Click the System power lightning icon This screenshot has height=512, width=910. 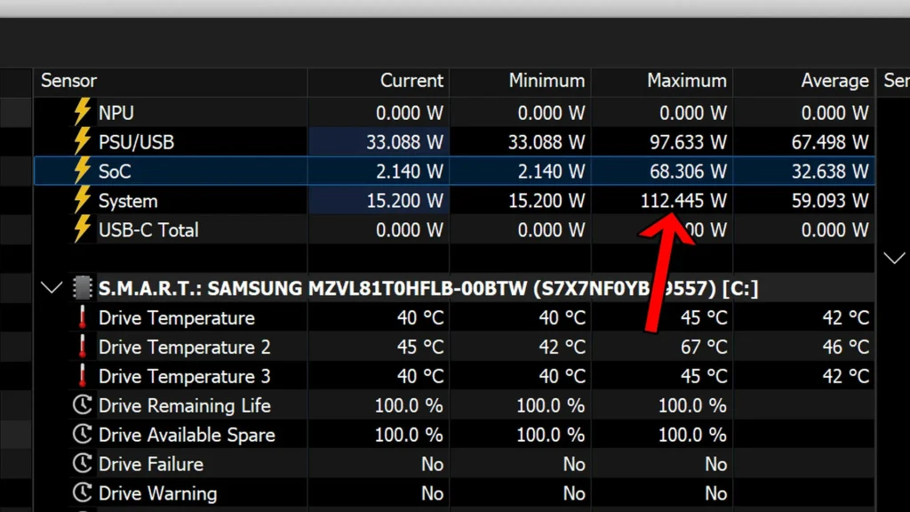(x=83, y=200)
